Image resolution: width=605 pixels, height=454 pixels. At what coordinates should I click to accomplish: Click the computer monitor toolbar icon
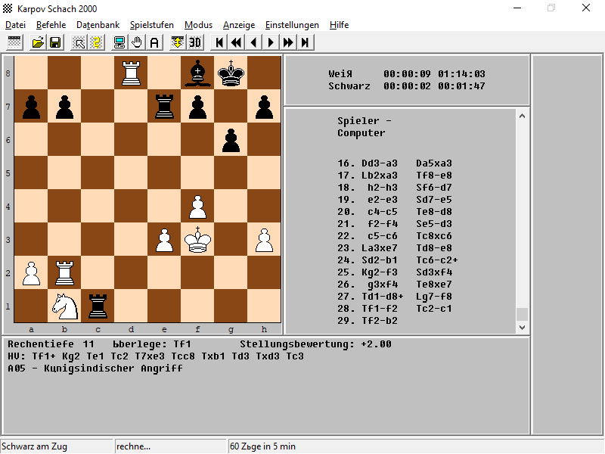pyautogui.click(x=119, y=42)
